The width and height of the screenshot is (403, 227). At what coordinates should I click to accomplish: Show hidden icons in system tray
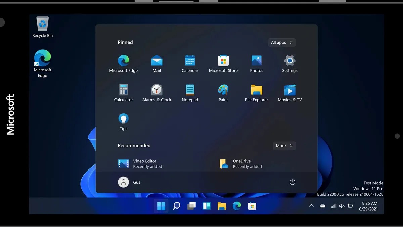pos(311,206)
